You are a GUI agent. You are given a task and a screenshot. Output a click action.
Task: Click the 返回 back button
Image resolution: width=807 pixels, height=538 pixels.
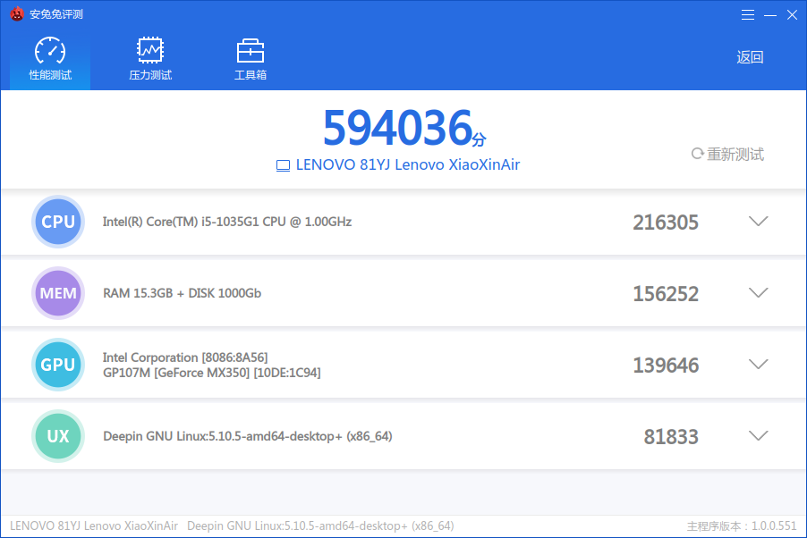pyautogui.click(x=750, y=57)
